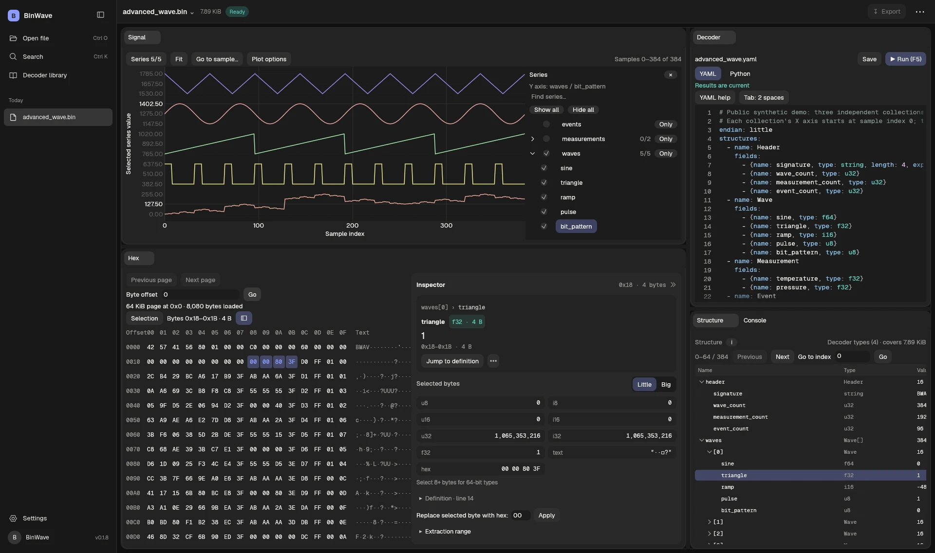Toggle the hex view layout icon beside selection
935x553 pixels.
[244, 319]
